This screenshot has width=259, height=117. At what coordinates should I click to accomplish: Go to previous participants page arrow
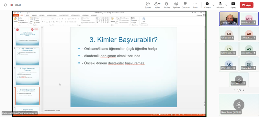click(x=234, y=90)
